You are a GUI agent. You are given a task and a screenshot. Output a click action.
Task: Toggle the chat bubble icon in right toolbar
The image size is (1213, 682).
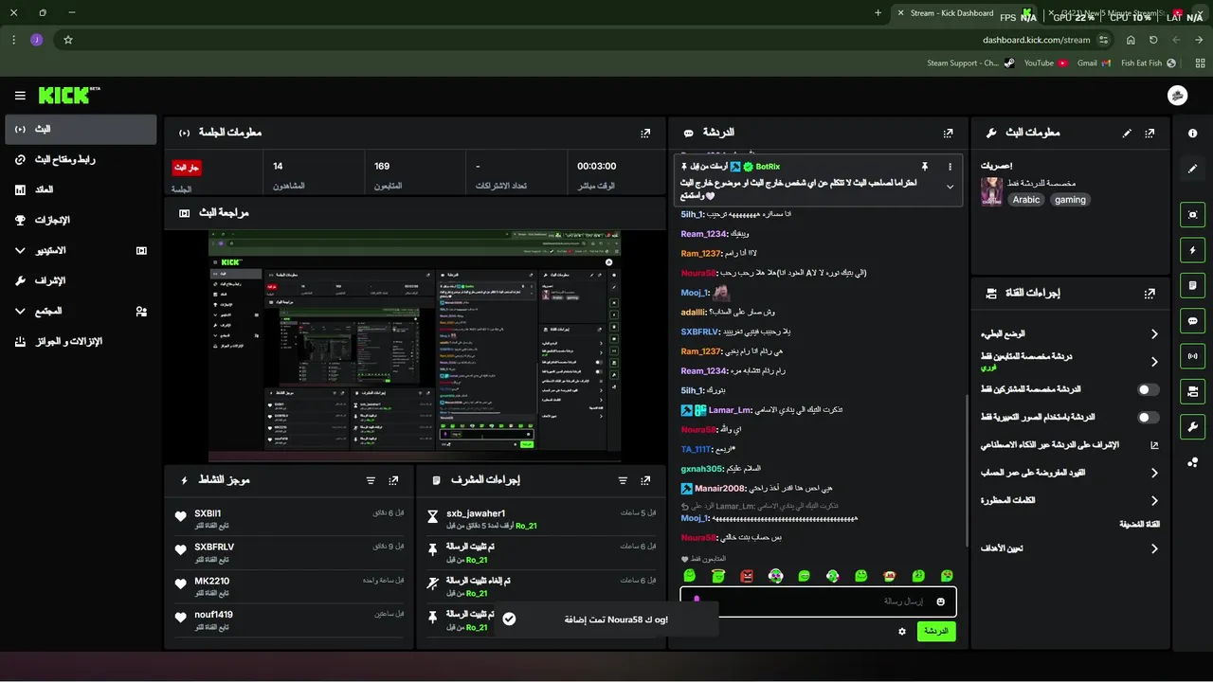pyautogui.click(x=1192, y=321)
